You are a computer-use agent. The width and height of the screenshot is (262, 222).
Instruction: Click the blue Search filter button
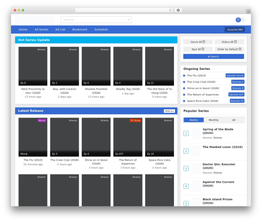point(214,57)
